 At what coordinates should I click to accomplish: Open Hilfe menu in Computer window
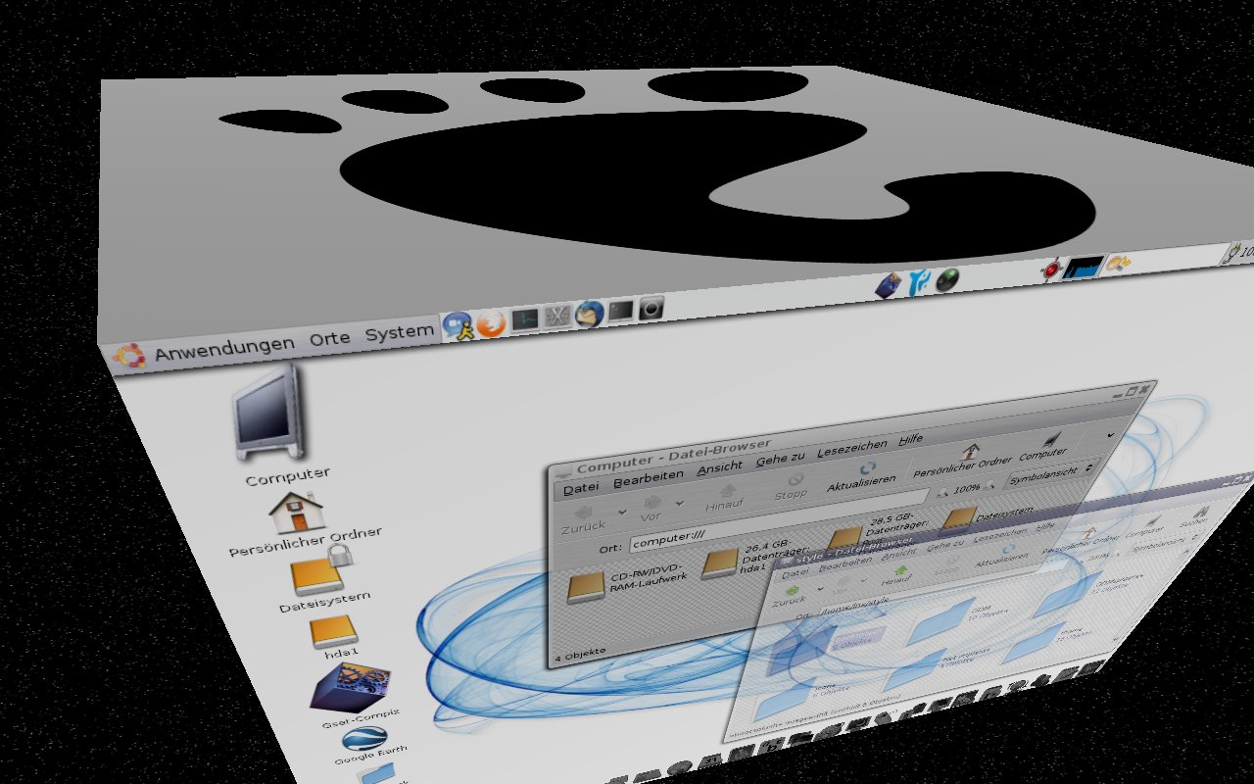pos(911,439)
